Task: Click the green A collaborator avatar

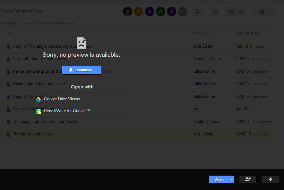Action: click(x=161, y=12)
